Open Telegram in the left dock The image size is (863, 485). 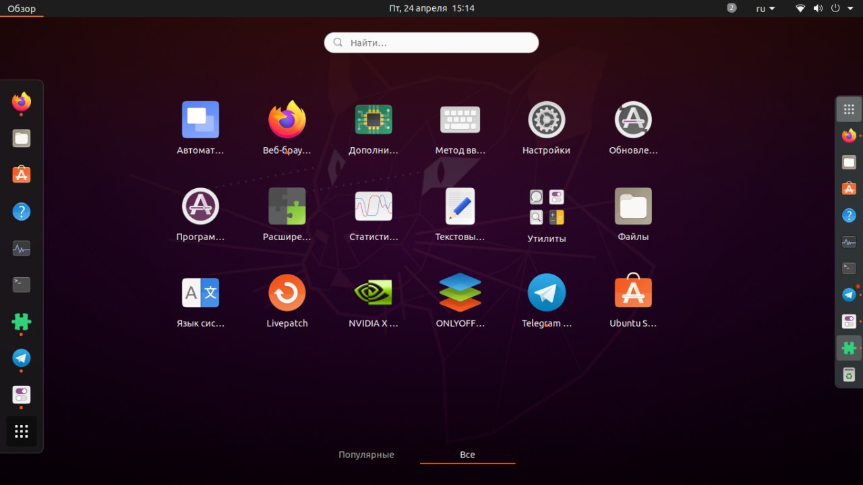pos(22,358)
